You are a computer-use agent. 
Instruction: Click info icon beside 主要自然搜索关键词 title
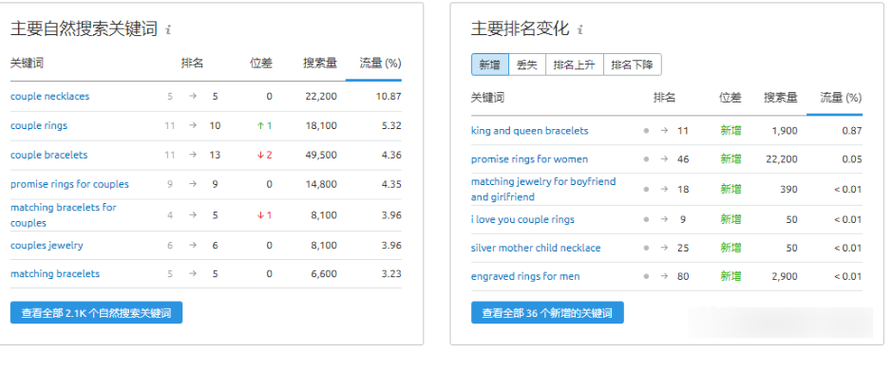click(168, 29)
